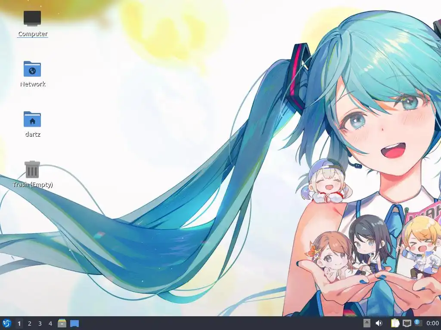Click the 0:00 clock in the panel
The height and width of the screenshot is (330, 441).
[432, 324]
